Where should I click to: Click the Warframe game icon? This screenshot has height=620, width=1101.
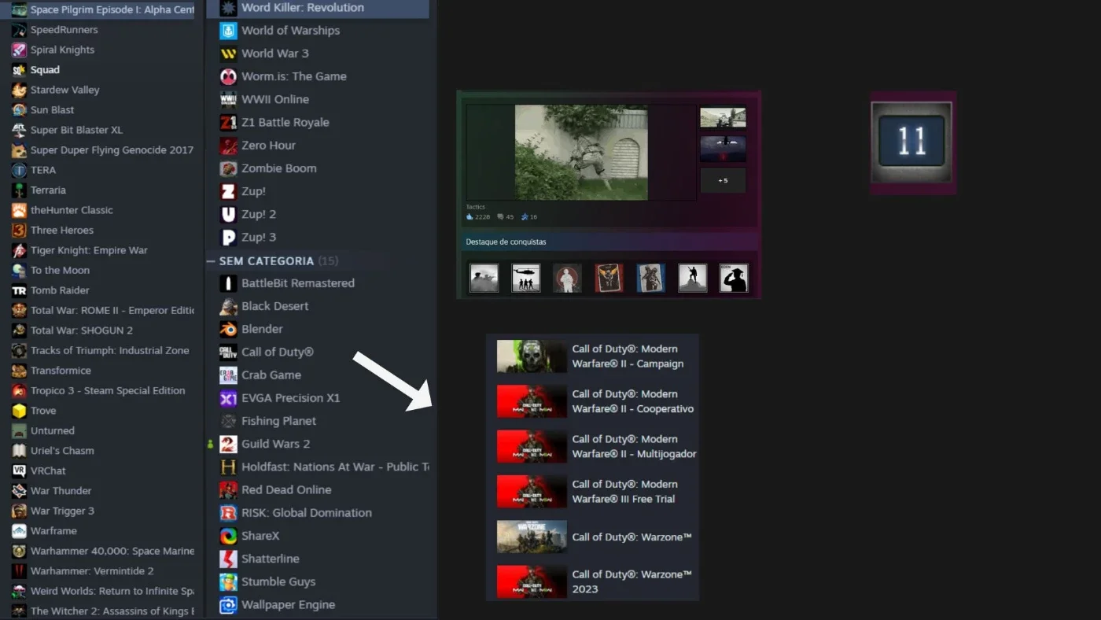click(x=19, y=531)
